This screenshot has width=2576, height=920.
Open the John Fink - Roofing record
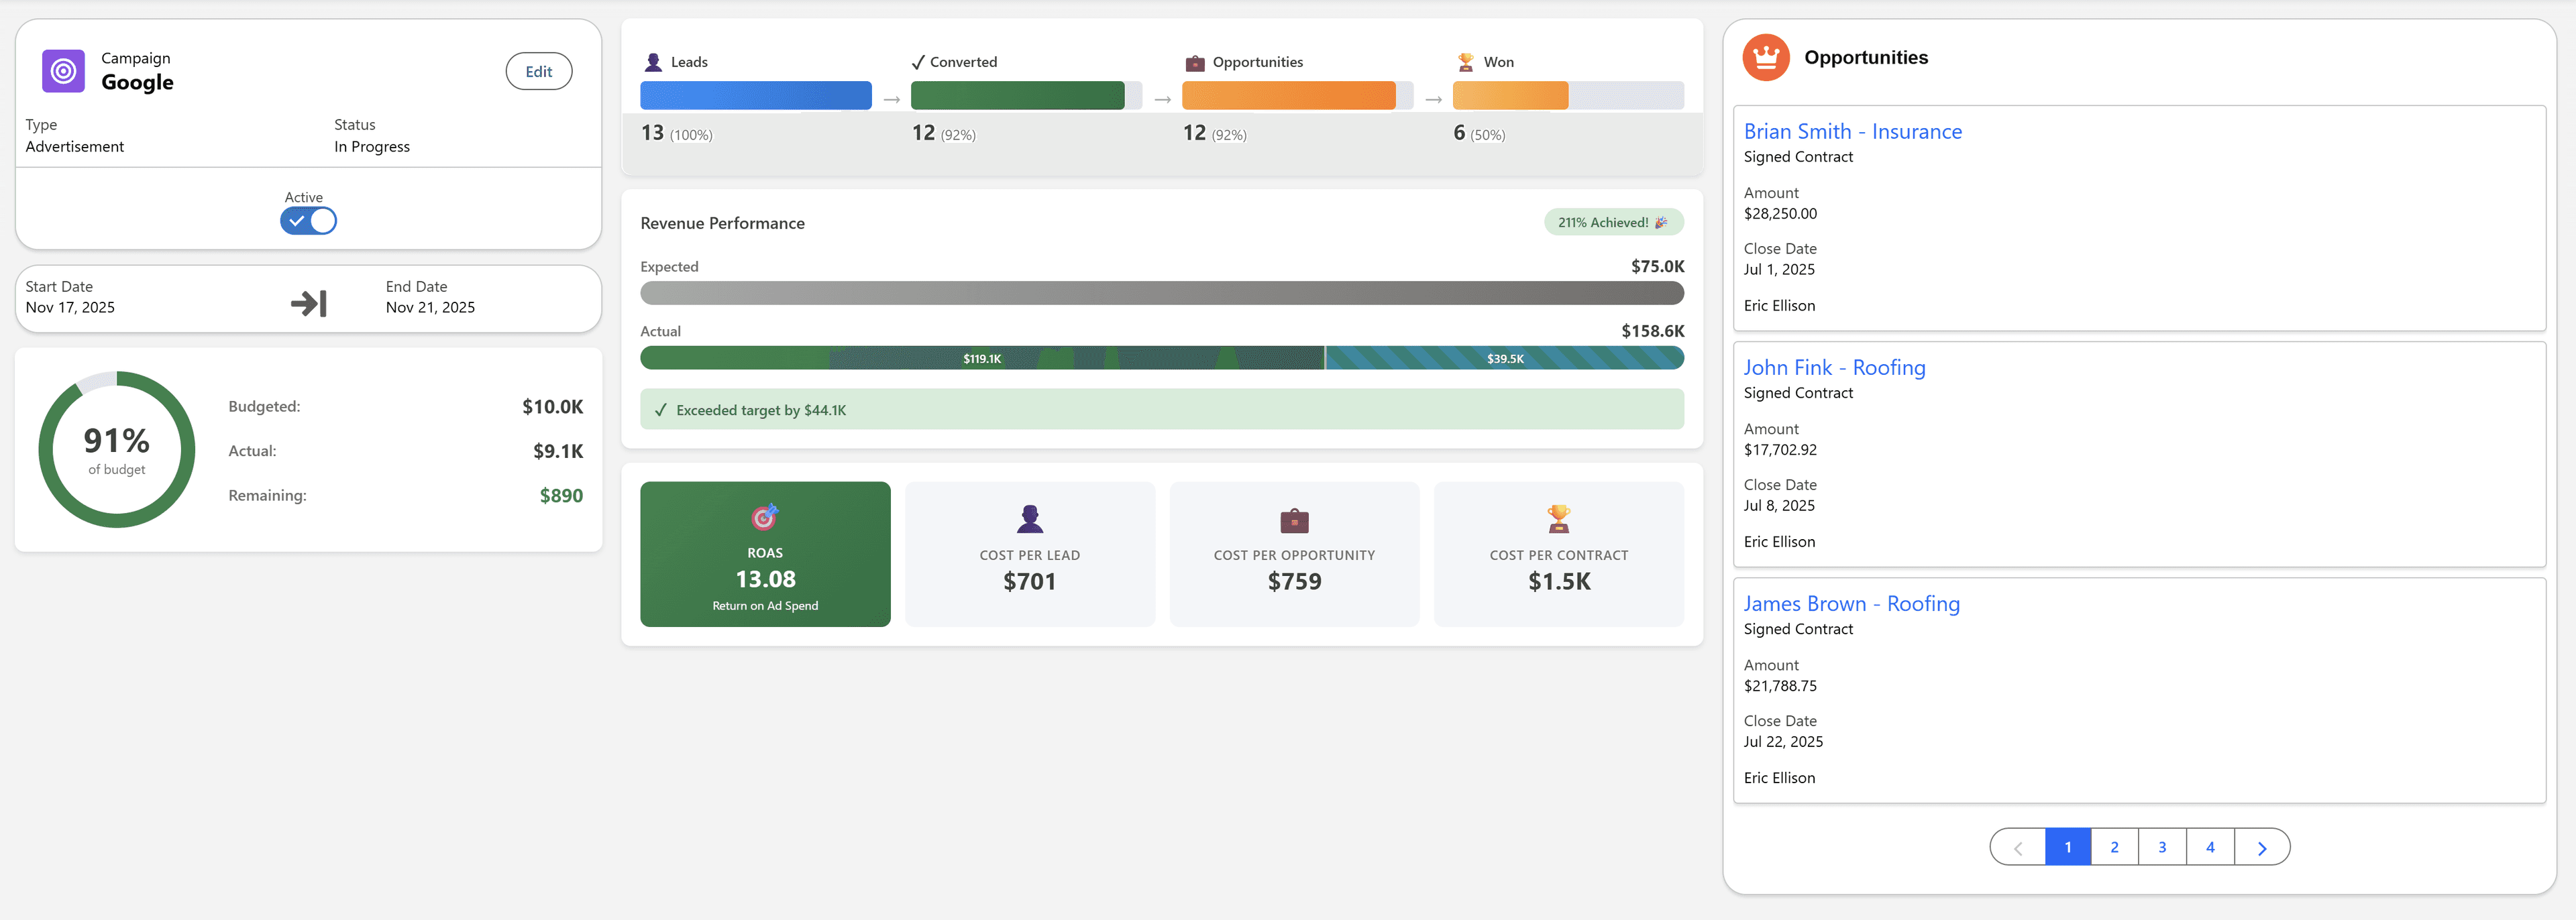tap(1835, 367)
